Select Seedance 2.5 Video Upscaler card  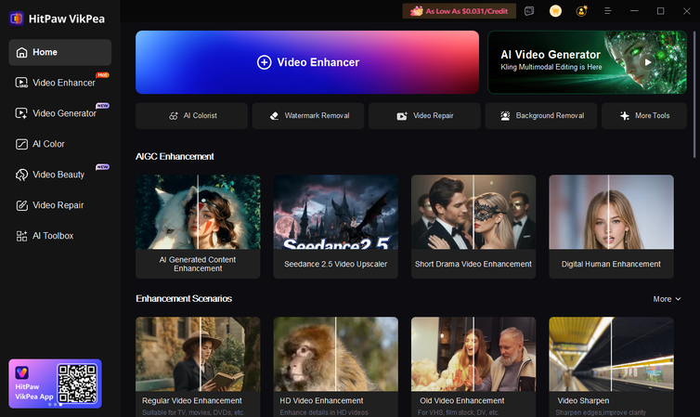(x=336, y=227)
